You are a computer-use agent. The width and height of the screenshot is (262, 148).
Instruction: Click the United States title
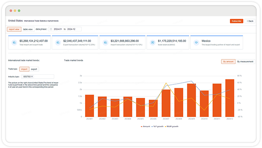15,21
